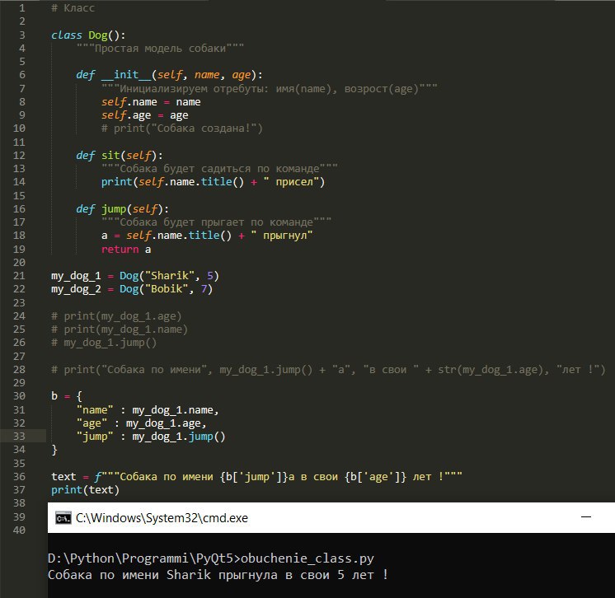Click the commented '# print(my_dog_1.age)' line

(116, 316)
